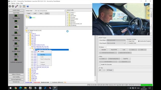Expand the FEM_GW ECU node
161x90 pixels.
click(x=28, y=69)
